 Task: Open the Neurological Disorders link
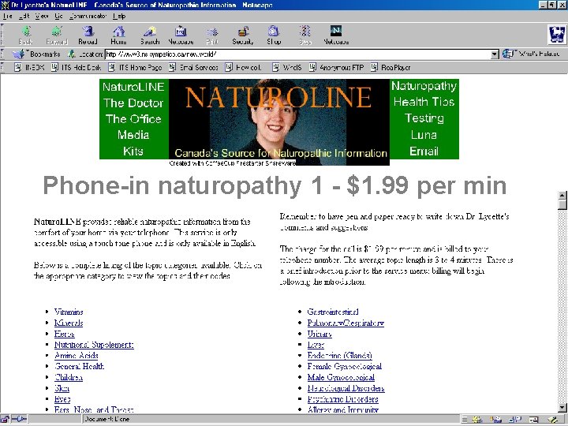pyautogui.click(x=346, y=388)
